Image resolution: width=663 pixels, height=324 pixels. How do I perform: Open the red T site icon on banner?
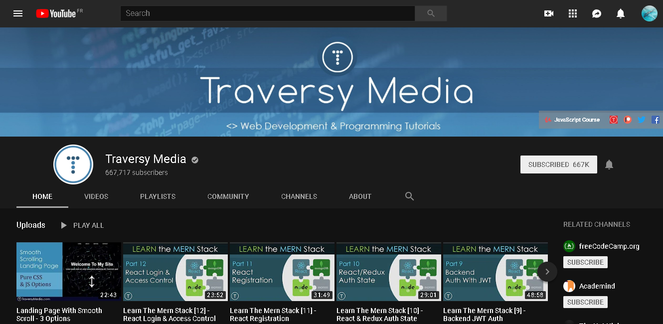tap(614, 120)
